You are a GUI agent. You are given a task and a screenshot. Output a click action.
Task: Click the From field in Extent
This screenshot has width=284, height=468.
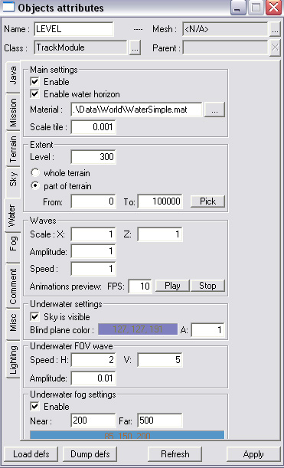(93, 201)
